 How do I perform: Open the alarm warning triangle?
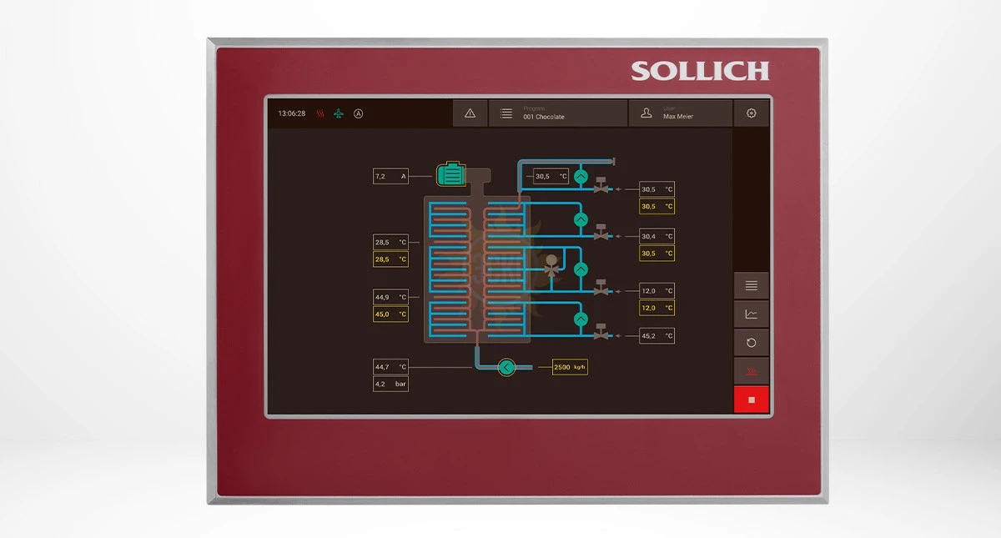470,113
